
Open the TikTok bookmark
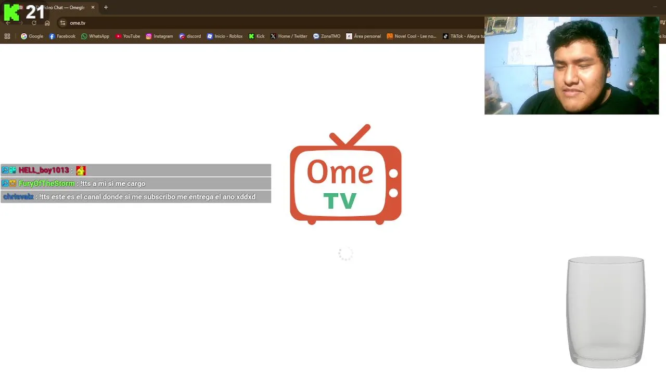coord(463,36)
